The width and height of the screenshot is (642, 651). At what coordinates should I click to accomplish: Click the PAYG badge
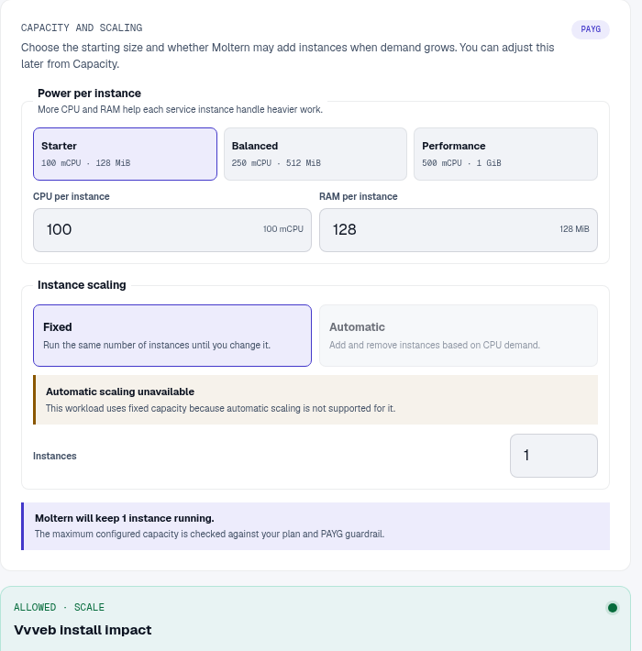tap(591, 29)
